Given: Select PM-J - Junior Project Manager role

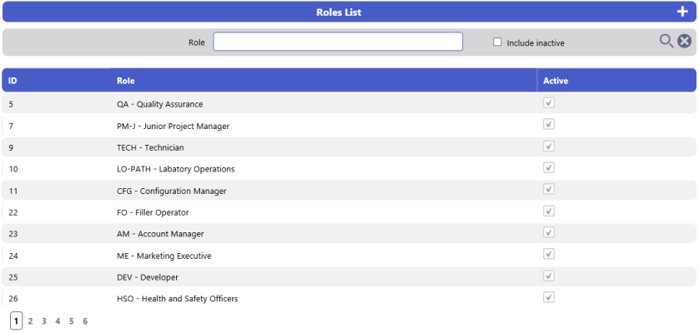Looking at the screenshot, I should (173, 126).
